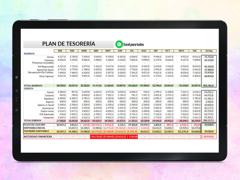Select the Salario y S. Social label
This screenshot has width=240, height=180.
click(46, 105)
